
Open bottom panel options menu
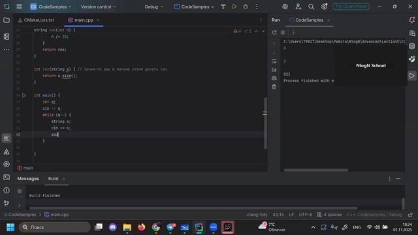tap(389, 178)
